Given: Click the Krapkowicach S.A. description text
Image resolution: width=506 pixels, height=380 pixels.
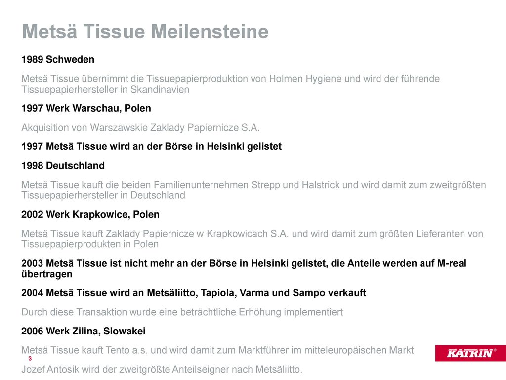Looking at the screenshot, I should 253,239.
